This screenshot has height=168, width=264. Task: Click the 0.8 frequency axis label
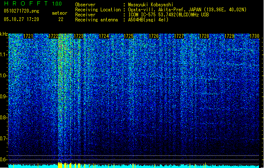click(x=4, y=118)
